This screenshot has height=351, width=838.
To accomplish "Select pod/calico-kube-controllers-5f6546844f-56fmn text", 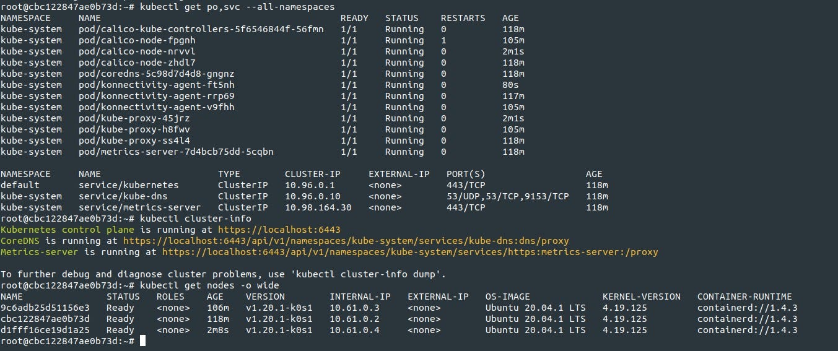I will click(201, 29).
